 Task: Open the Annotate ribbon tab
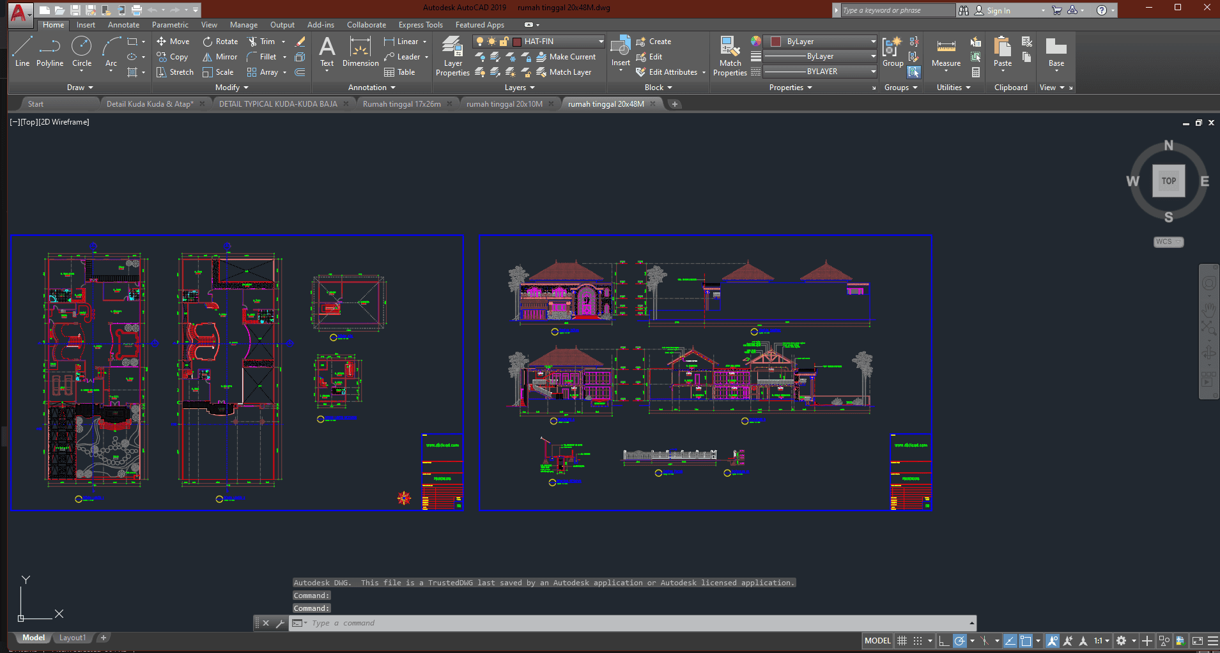(123, 25)
